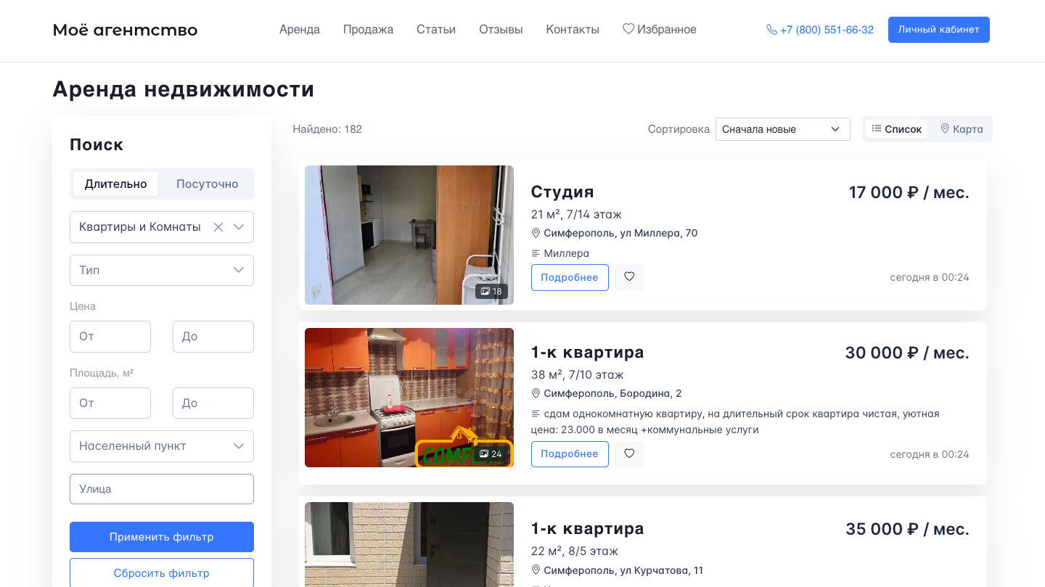Click the address Симферополь, Бородина, 2
This screenshot has height=587, width=1045.
pos(612,393)
